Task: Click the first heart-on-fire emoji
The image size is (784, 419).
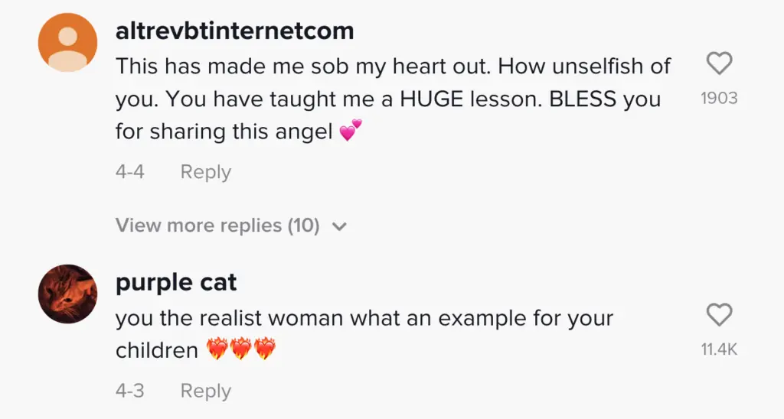Action: [x=218, y=351]
